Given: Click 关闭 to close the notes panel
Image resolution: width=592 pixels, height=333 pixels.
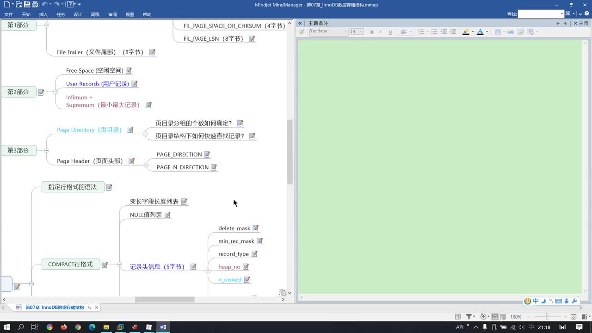Looking at the screenshot, I should tap(581, 23).
